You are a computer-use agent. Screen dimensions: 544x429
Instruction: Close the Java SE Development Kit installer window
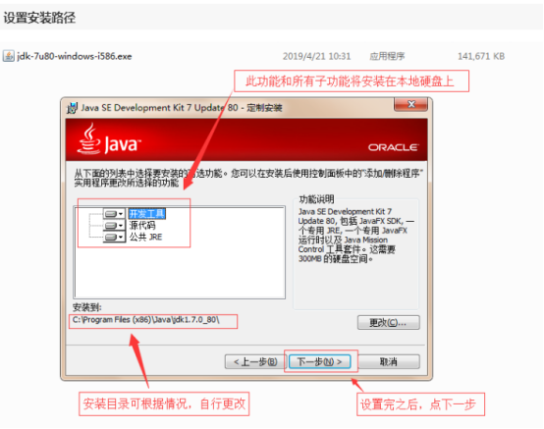[x=410, y=104]
